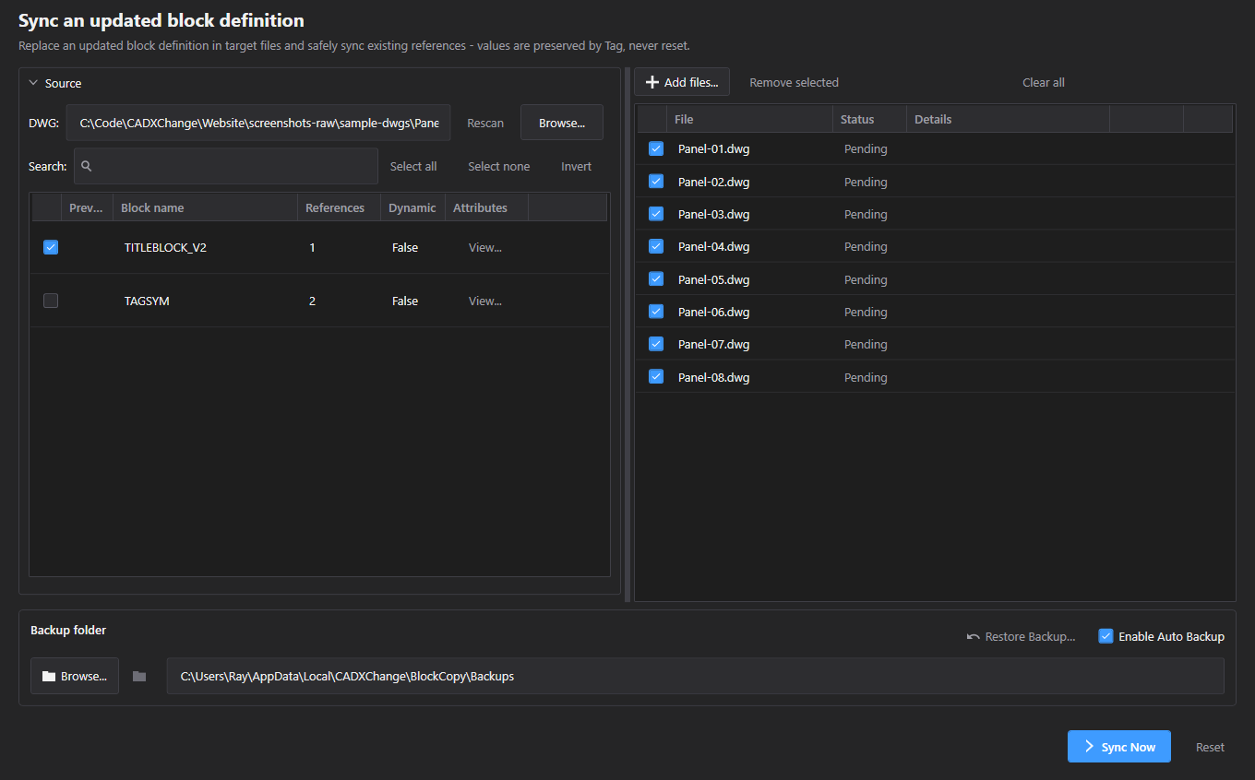Uncheck Panel-07.dwg checkbox
Image resolution: width=1255 pixels, height=780 pixels.
click(656, 344)
